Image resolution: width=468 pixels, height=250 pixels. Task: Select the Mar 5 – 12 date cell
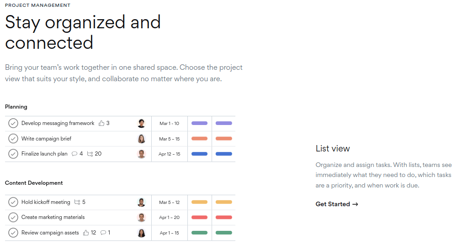(169, 202)
